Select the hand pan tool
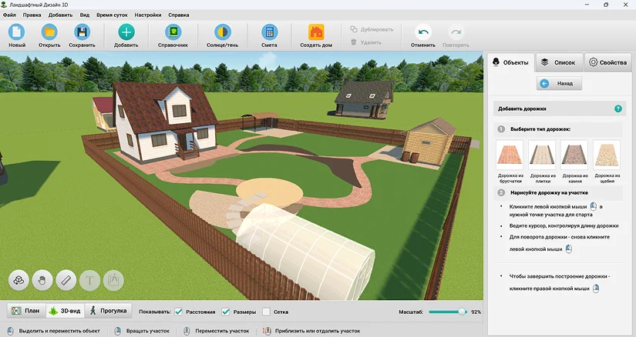 click(x=42, y=280)
